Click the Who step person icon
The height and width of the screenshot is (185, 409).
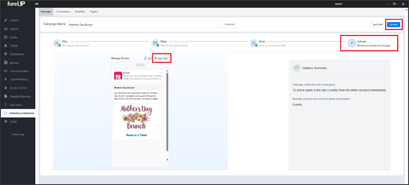pos(57,43)
